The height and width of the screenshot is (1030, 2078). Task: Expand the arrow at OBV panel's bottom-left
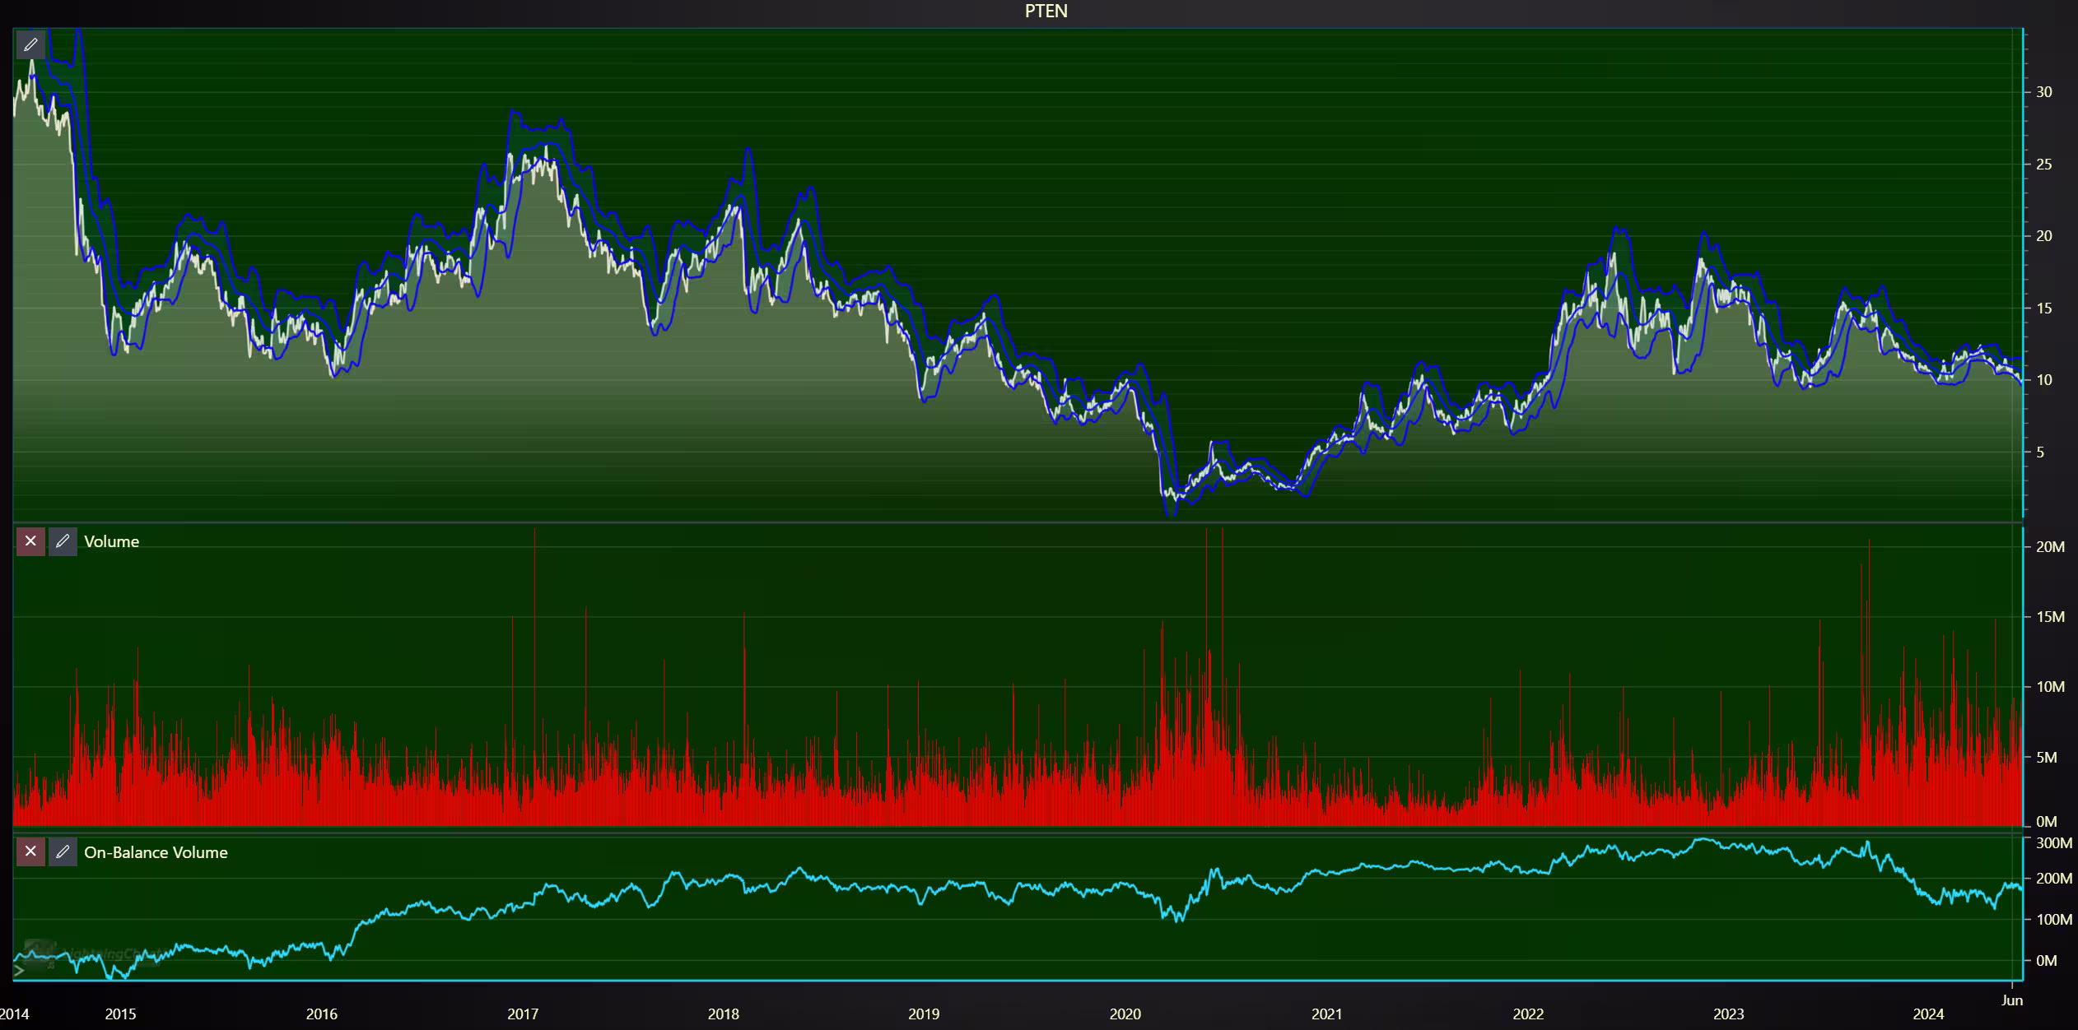[19, 970]
